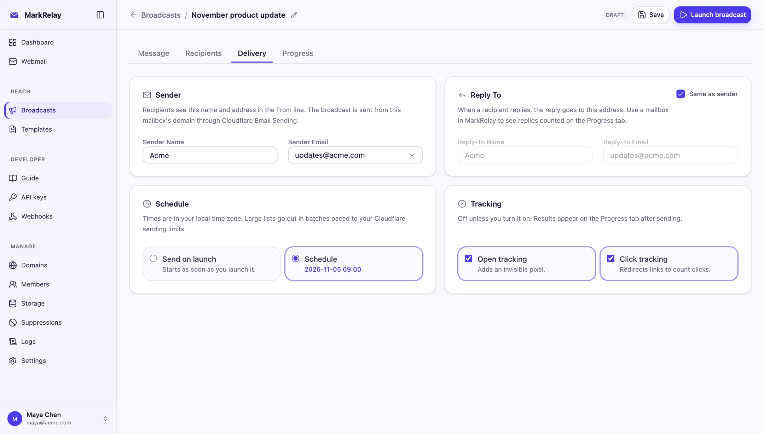Click the Reply-To Name field
764x434 pixels.
tap(525, 155)
